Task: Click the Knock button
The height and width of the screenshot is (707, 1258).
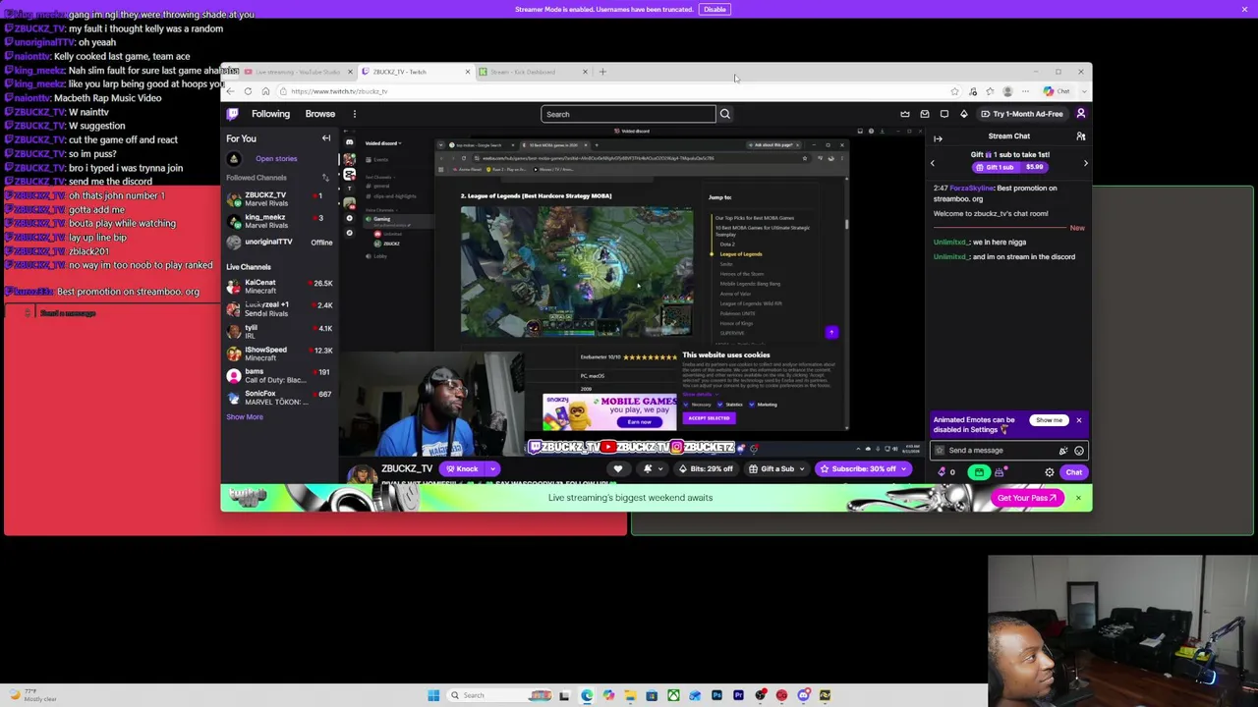Action: [x=463, y=469]
